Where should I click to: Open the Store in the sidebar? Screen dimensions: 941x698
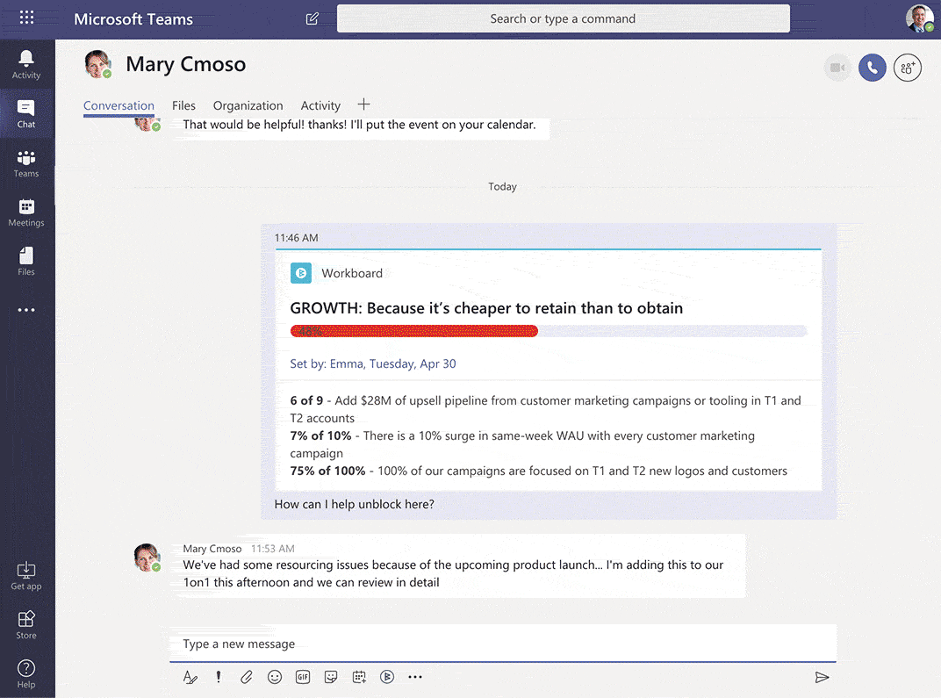[x=26, y=625]
